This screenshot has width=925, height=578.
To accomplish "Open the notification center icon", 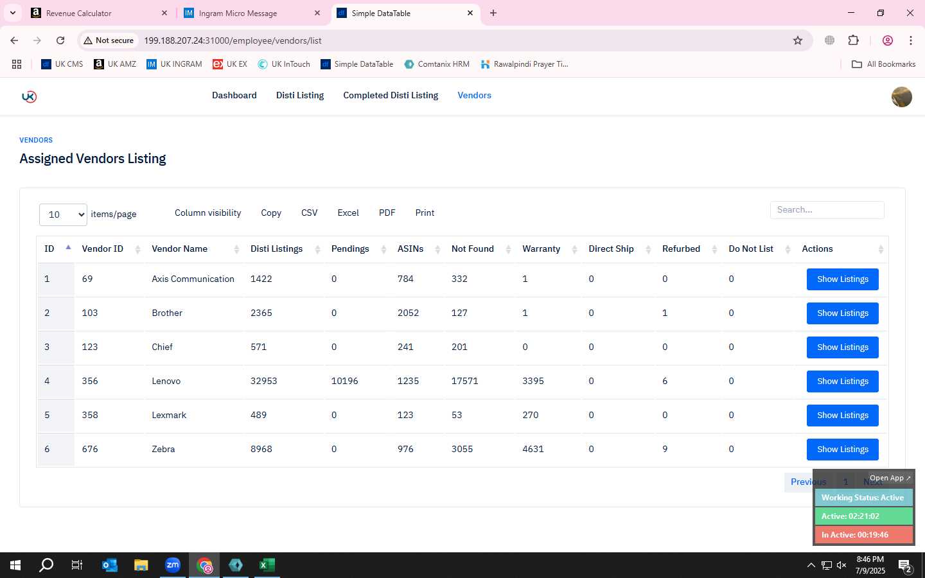I will [x=906, y=566].
